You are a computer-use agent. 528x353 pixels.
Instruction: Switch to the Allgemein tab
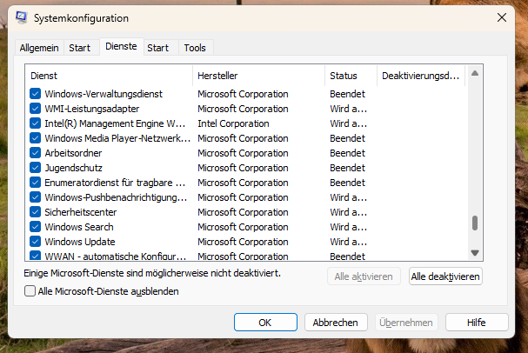click(39, 48)
